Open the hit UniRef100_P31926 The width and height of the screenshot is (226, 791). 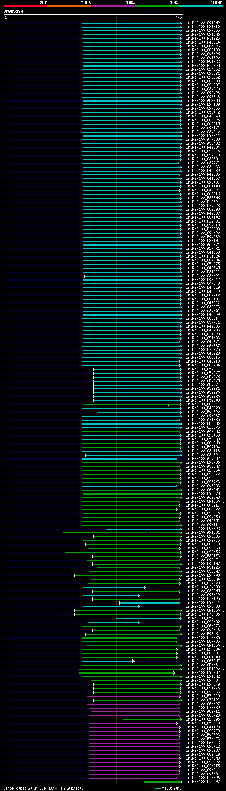click(x=203, y=38)
